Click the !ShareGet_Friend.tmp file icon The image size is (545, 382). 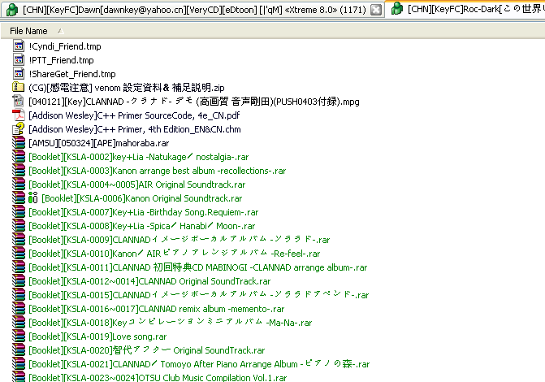pyautogui.click(x=19, y=74)
